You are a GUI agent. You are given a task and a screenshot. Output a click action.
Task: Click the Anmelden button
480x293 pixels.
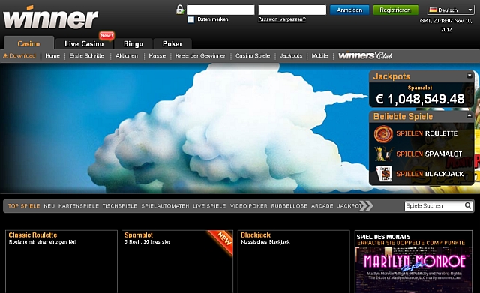(349, 10)
